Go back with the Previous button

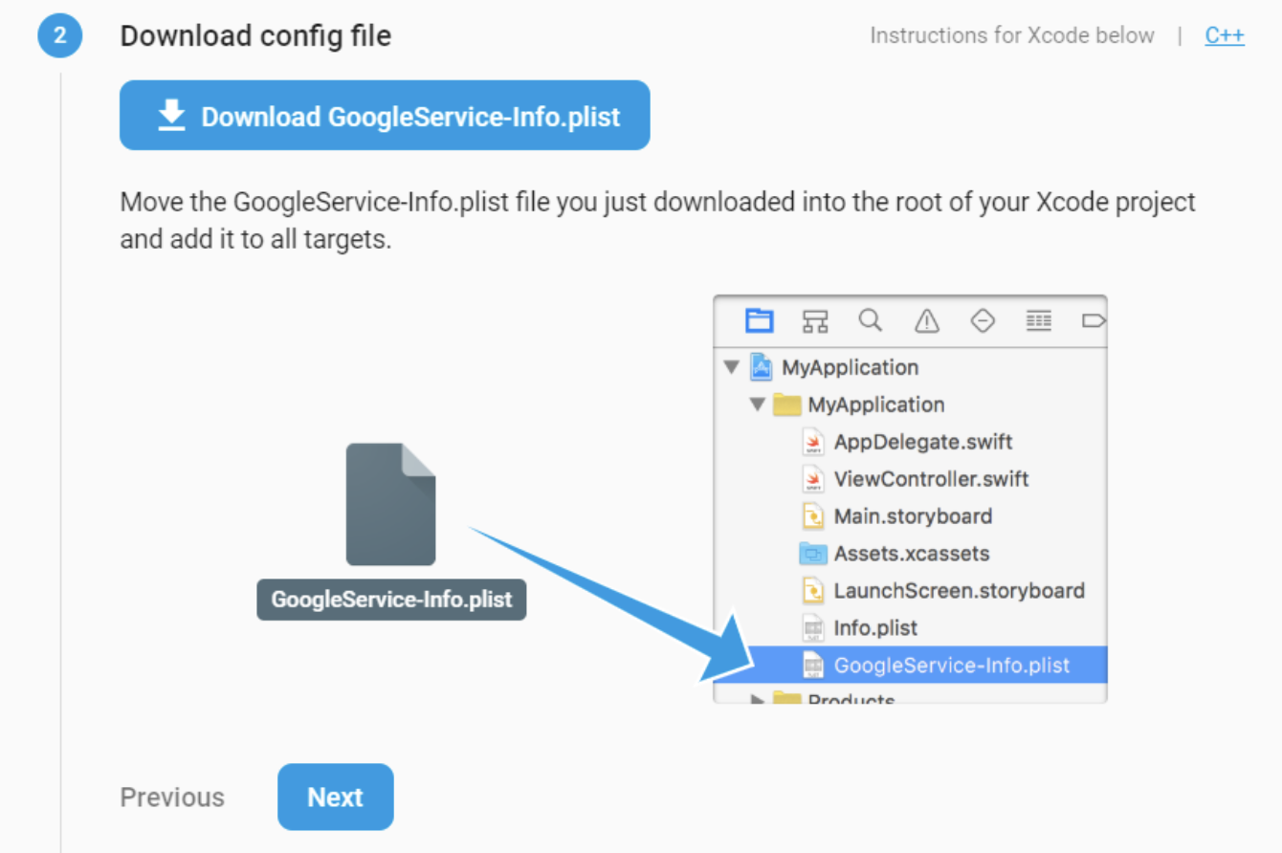172,798
